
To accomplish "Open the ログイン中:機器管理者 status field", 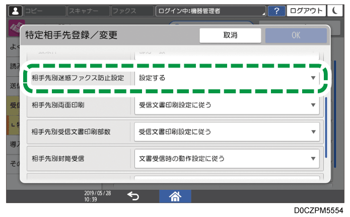I will pyautogui.click(x=211, y=11).
